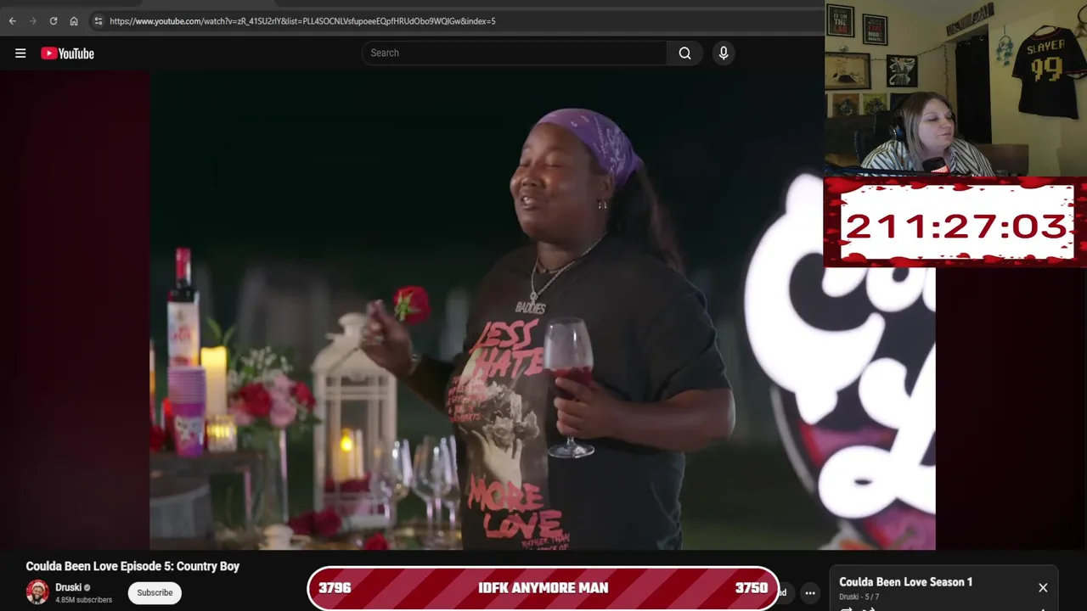Go back with the browser back arrow
This screenshot has width=1087, height=611.
tap(12, 20)
